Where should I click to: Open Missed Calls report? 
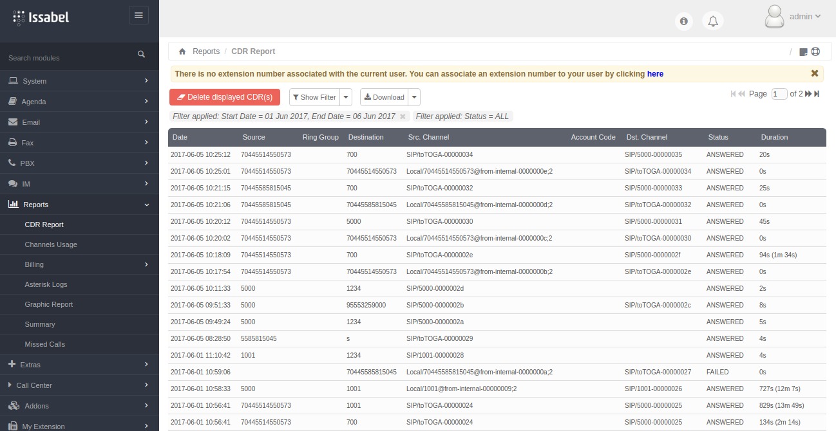44,344
